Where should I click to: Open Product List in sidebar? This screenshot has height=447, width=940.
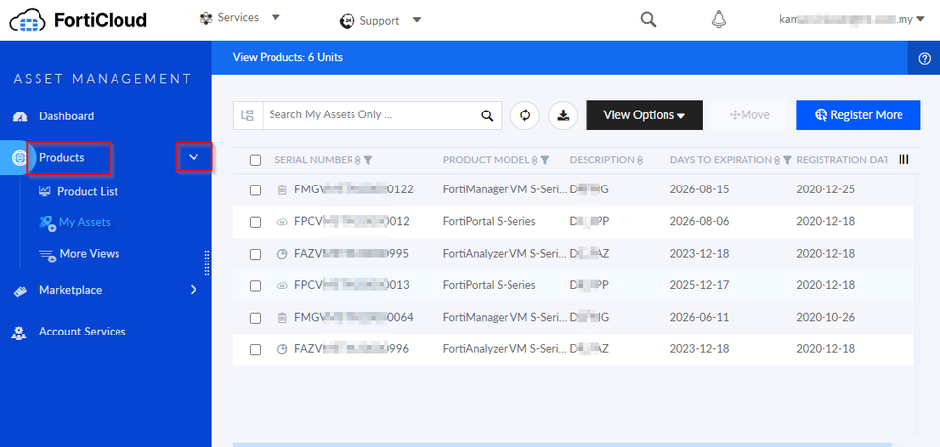click(x=87, y=191)
